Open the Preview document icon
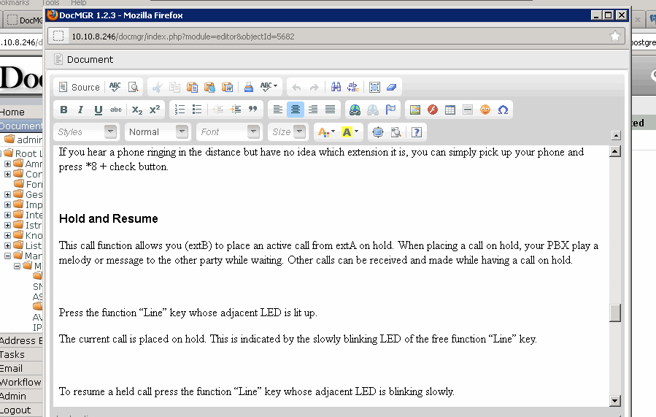This screenshot has height=417, width=656. pyautogui.click(x=133, y=87)
